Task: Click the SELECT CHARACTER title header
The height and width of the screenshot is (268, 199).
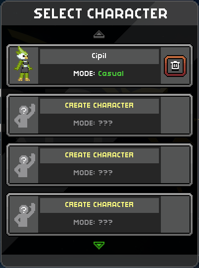Action: click(100, 13)
